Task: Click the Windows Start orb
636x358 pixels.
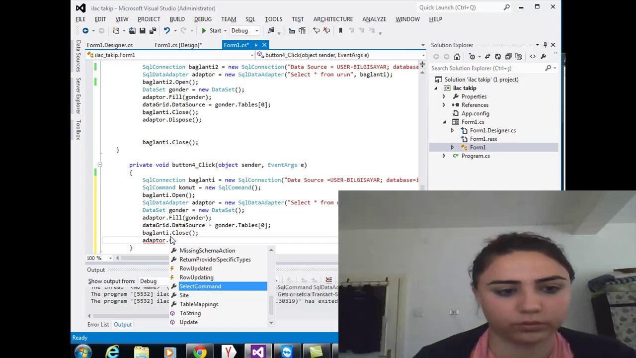Action: [x=83, y=352]
